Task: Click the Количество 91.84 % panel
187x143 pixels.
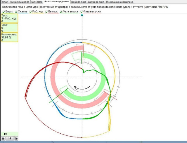Action: point(10,37)
